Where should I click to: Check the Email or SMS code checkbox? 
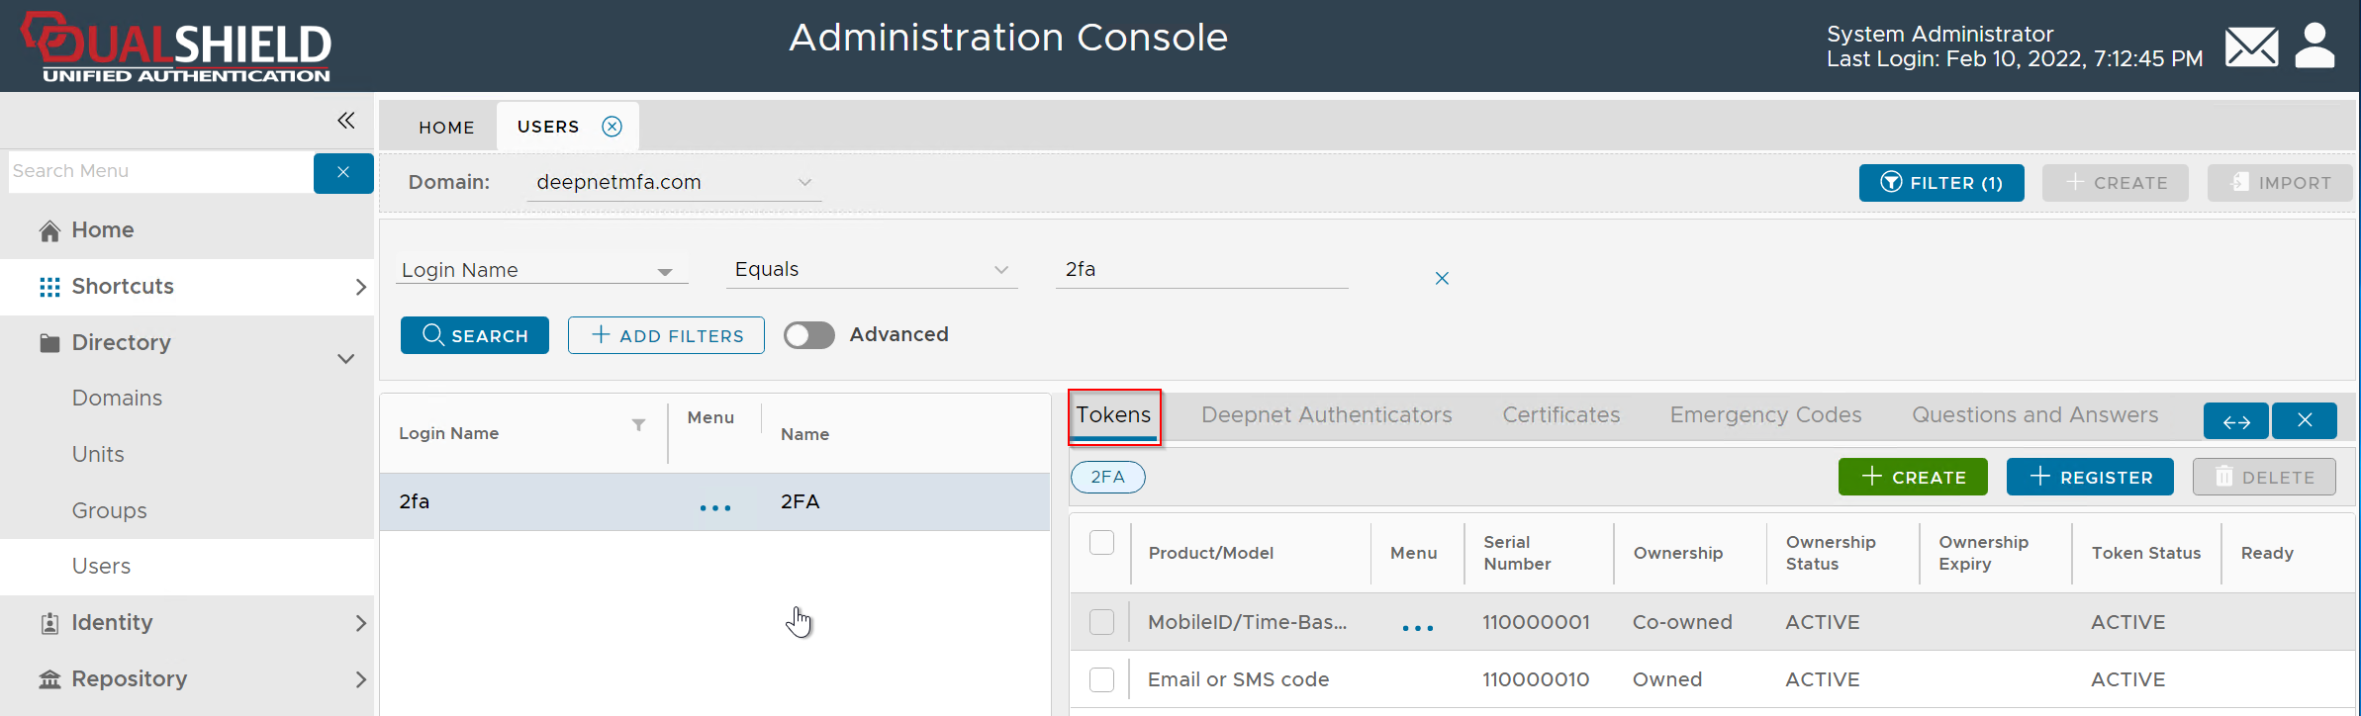(1101, 679)
